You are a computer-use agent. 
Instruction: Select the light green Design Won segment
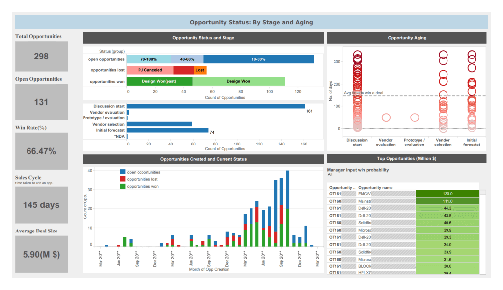[x=238, y=81]
